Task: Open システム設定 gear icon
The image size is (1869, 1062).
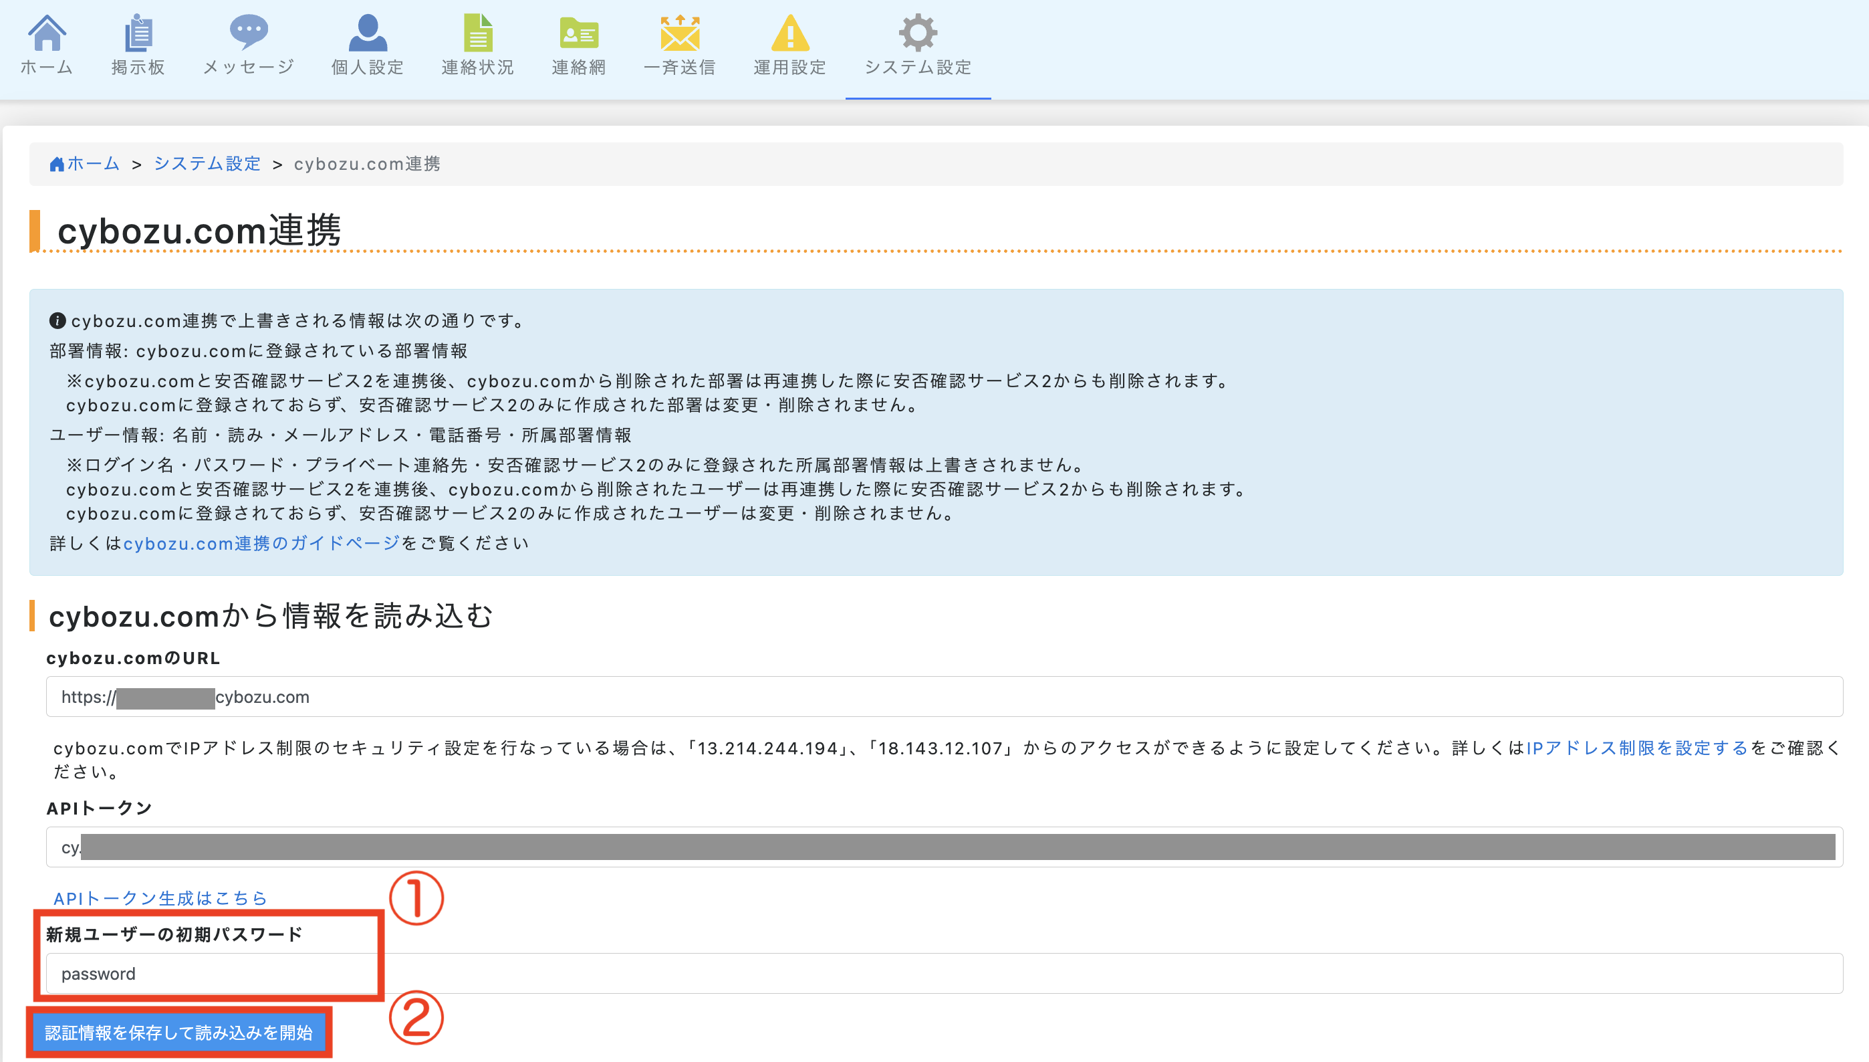Action: (x=918, y=33)
